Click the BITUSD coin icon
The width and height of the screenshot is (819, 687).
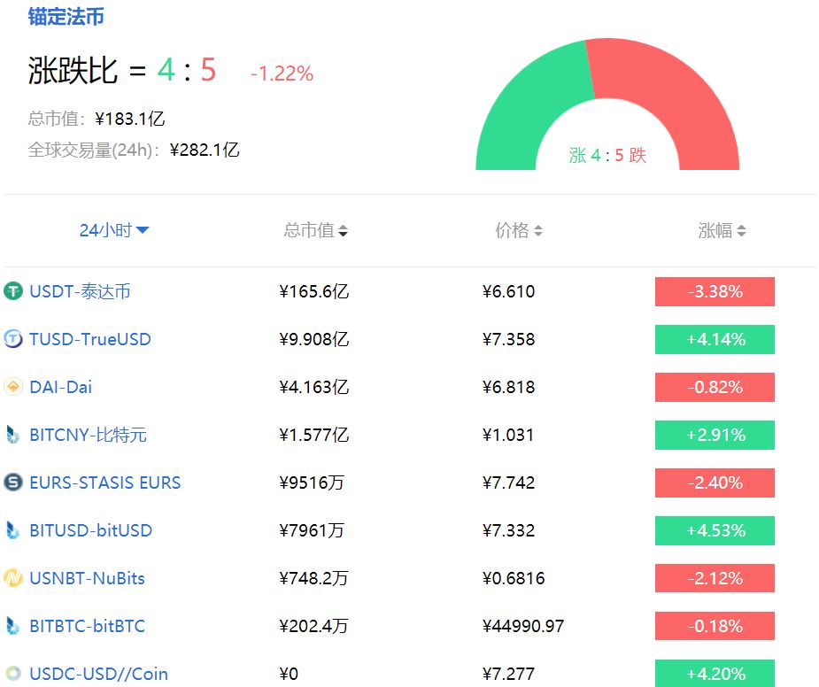point(13,530)
